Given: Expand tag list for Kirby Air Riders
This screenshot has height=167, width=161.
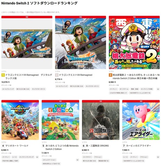Looking at the screenshot, I should pyautogui.click(x=158, y=157).
